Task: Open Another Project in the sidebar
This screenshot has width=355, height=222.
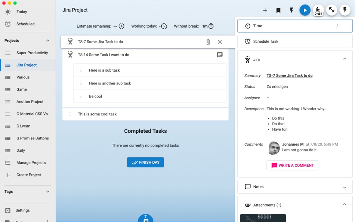Action: click(x=28, y=102)
